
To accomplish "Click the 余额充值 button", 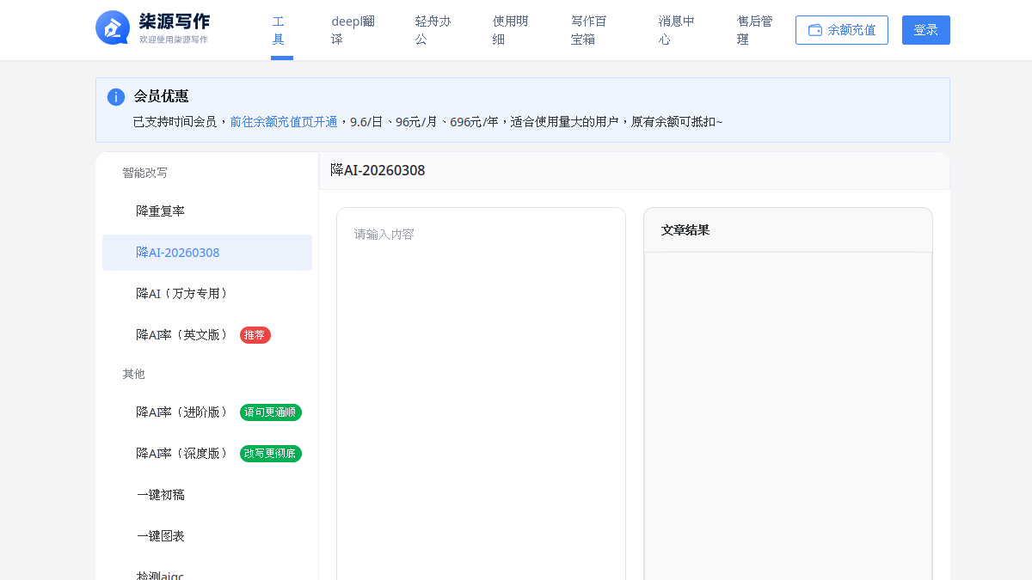I will (842, 30).
